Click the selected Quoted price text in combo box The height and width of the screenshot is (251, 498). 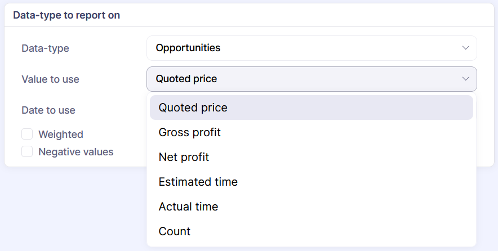[x=186, y=79]
